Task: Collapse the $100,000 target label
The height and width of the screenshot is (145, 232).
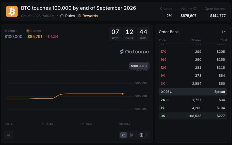Action: click(x=139, y=66)
